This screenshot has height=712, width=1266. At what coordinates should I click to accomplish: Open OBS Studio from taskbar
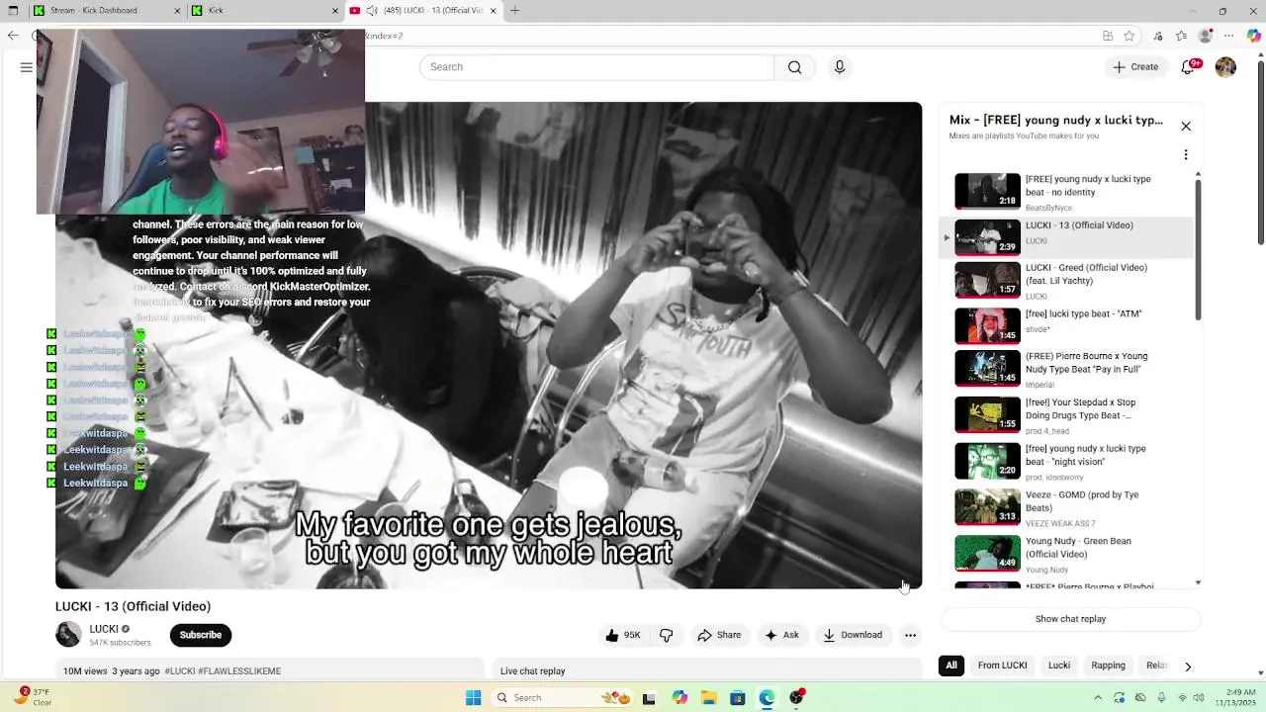coord(796,697)
